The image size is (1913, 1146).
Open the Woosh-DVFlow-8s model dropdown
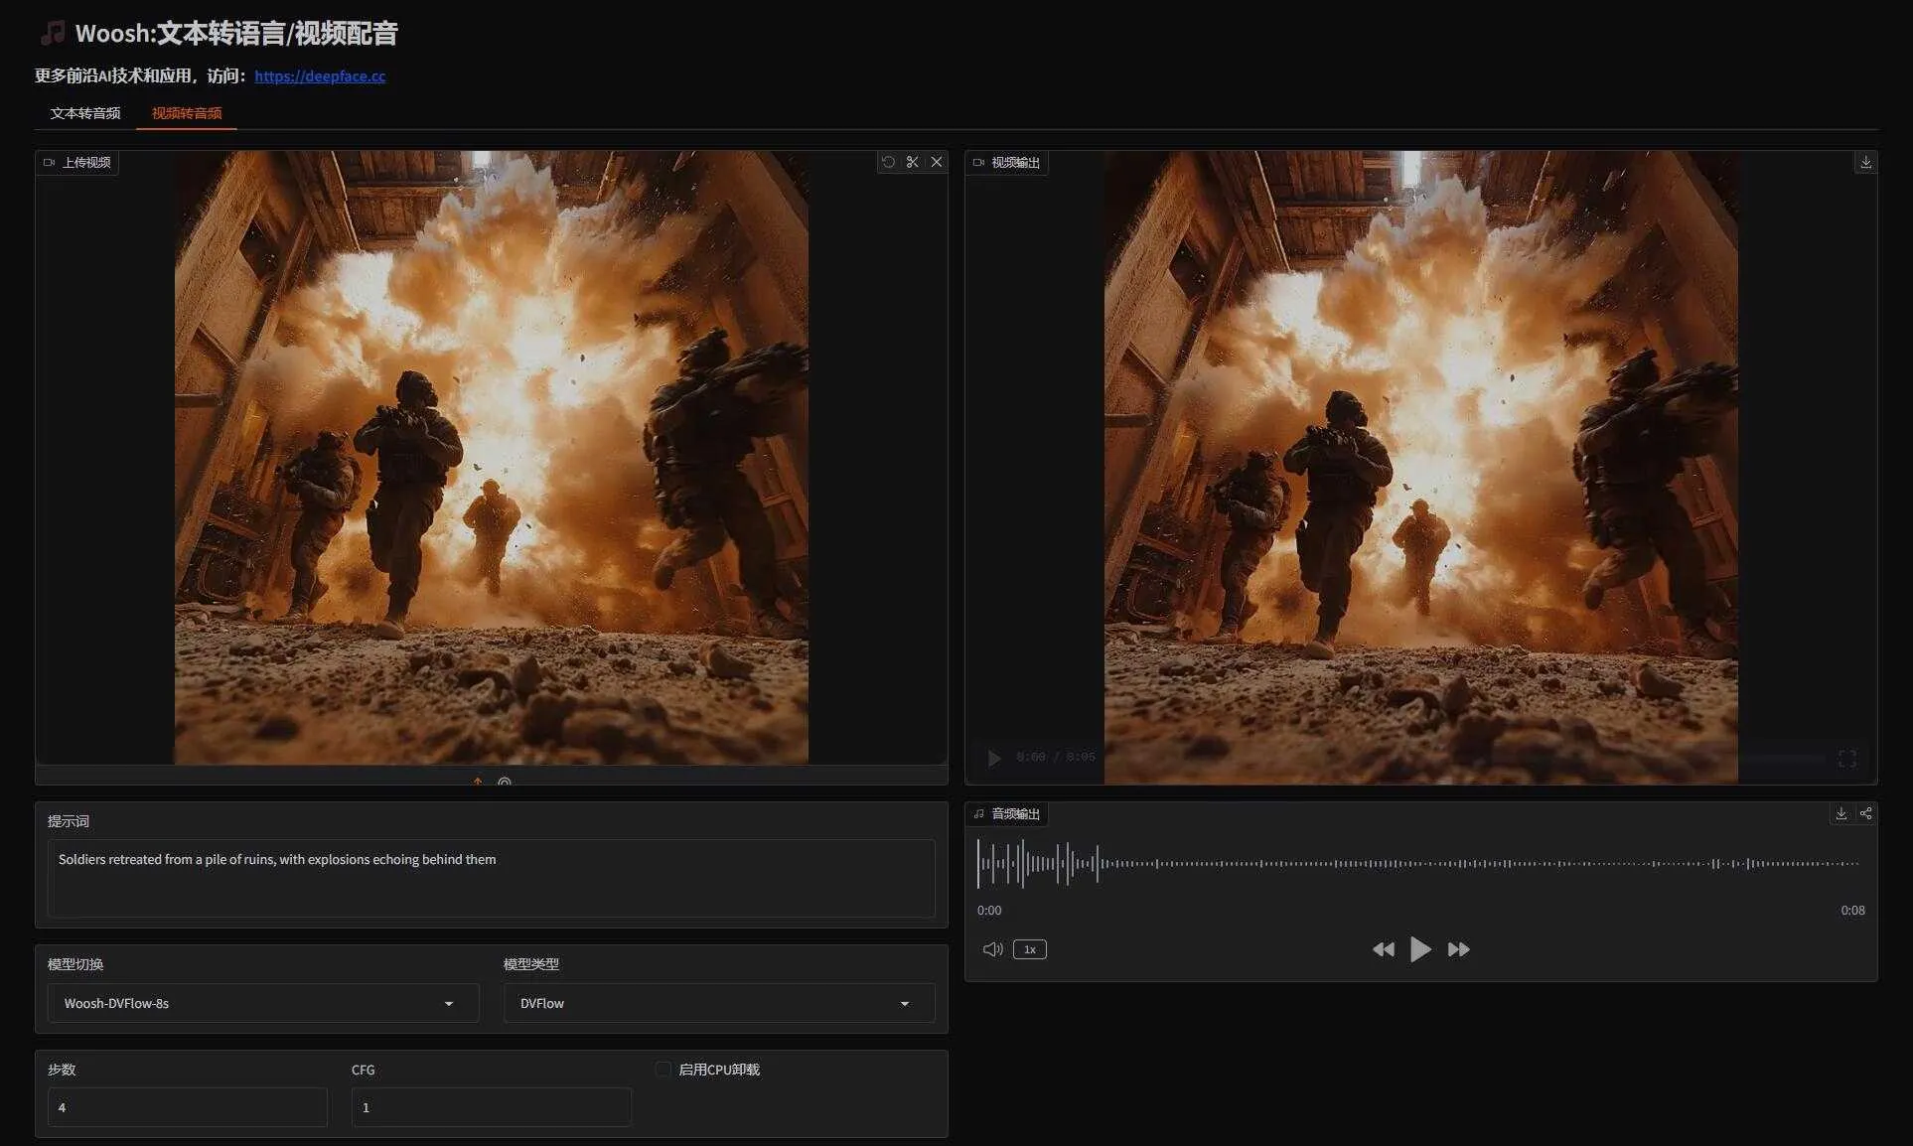pos(263,1003)
